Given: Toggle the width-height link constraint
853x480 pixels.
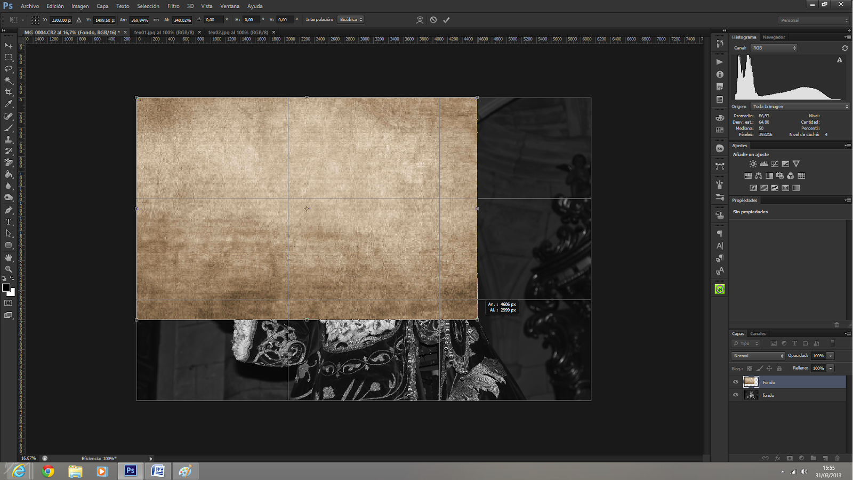Looking at the screenshot, I should [156, 20].
